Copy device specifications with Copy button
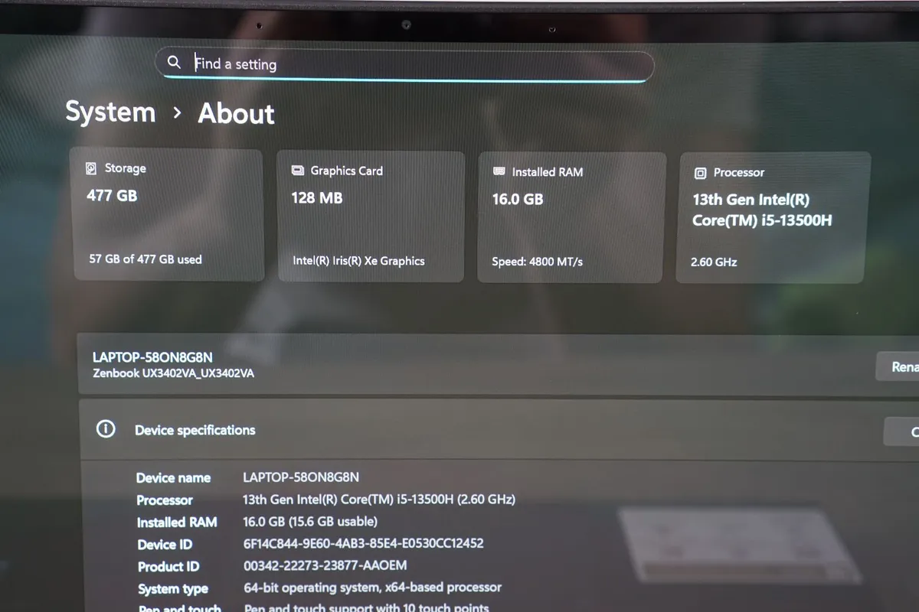Viewport: 919px width, 612px height. tap(901, 432)
